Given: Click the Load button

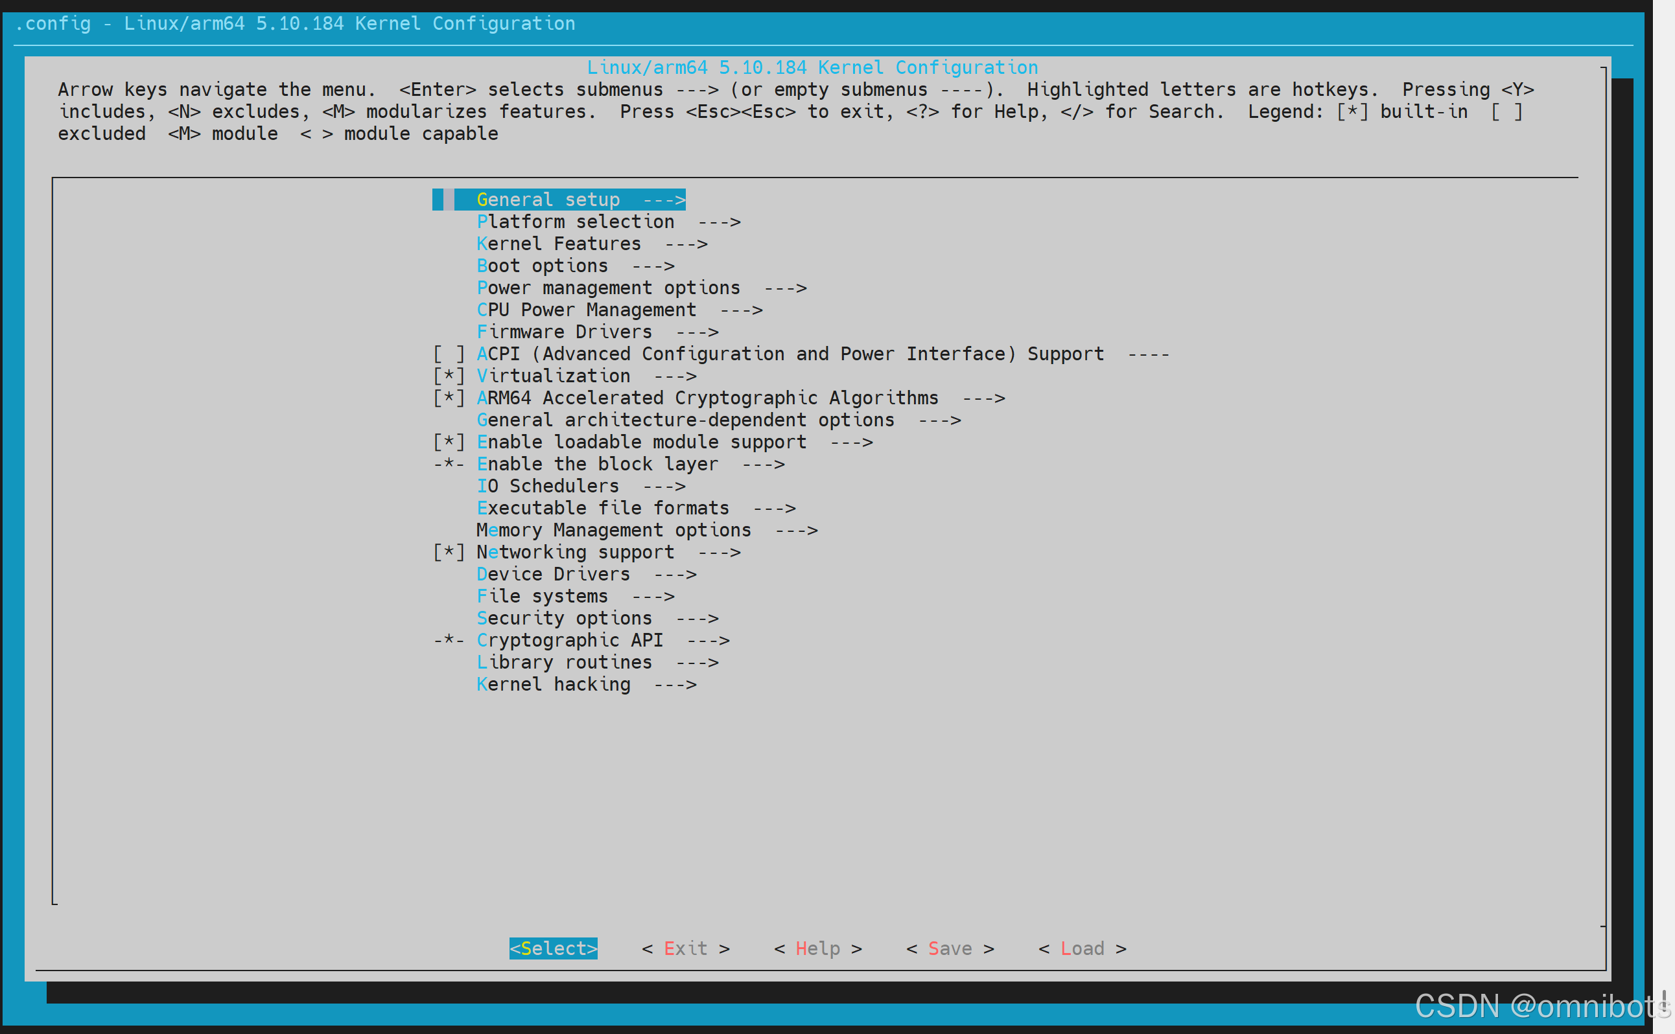Looking at the screenshot, I should pos(1082,948).
